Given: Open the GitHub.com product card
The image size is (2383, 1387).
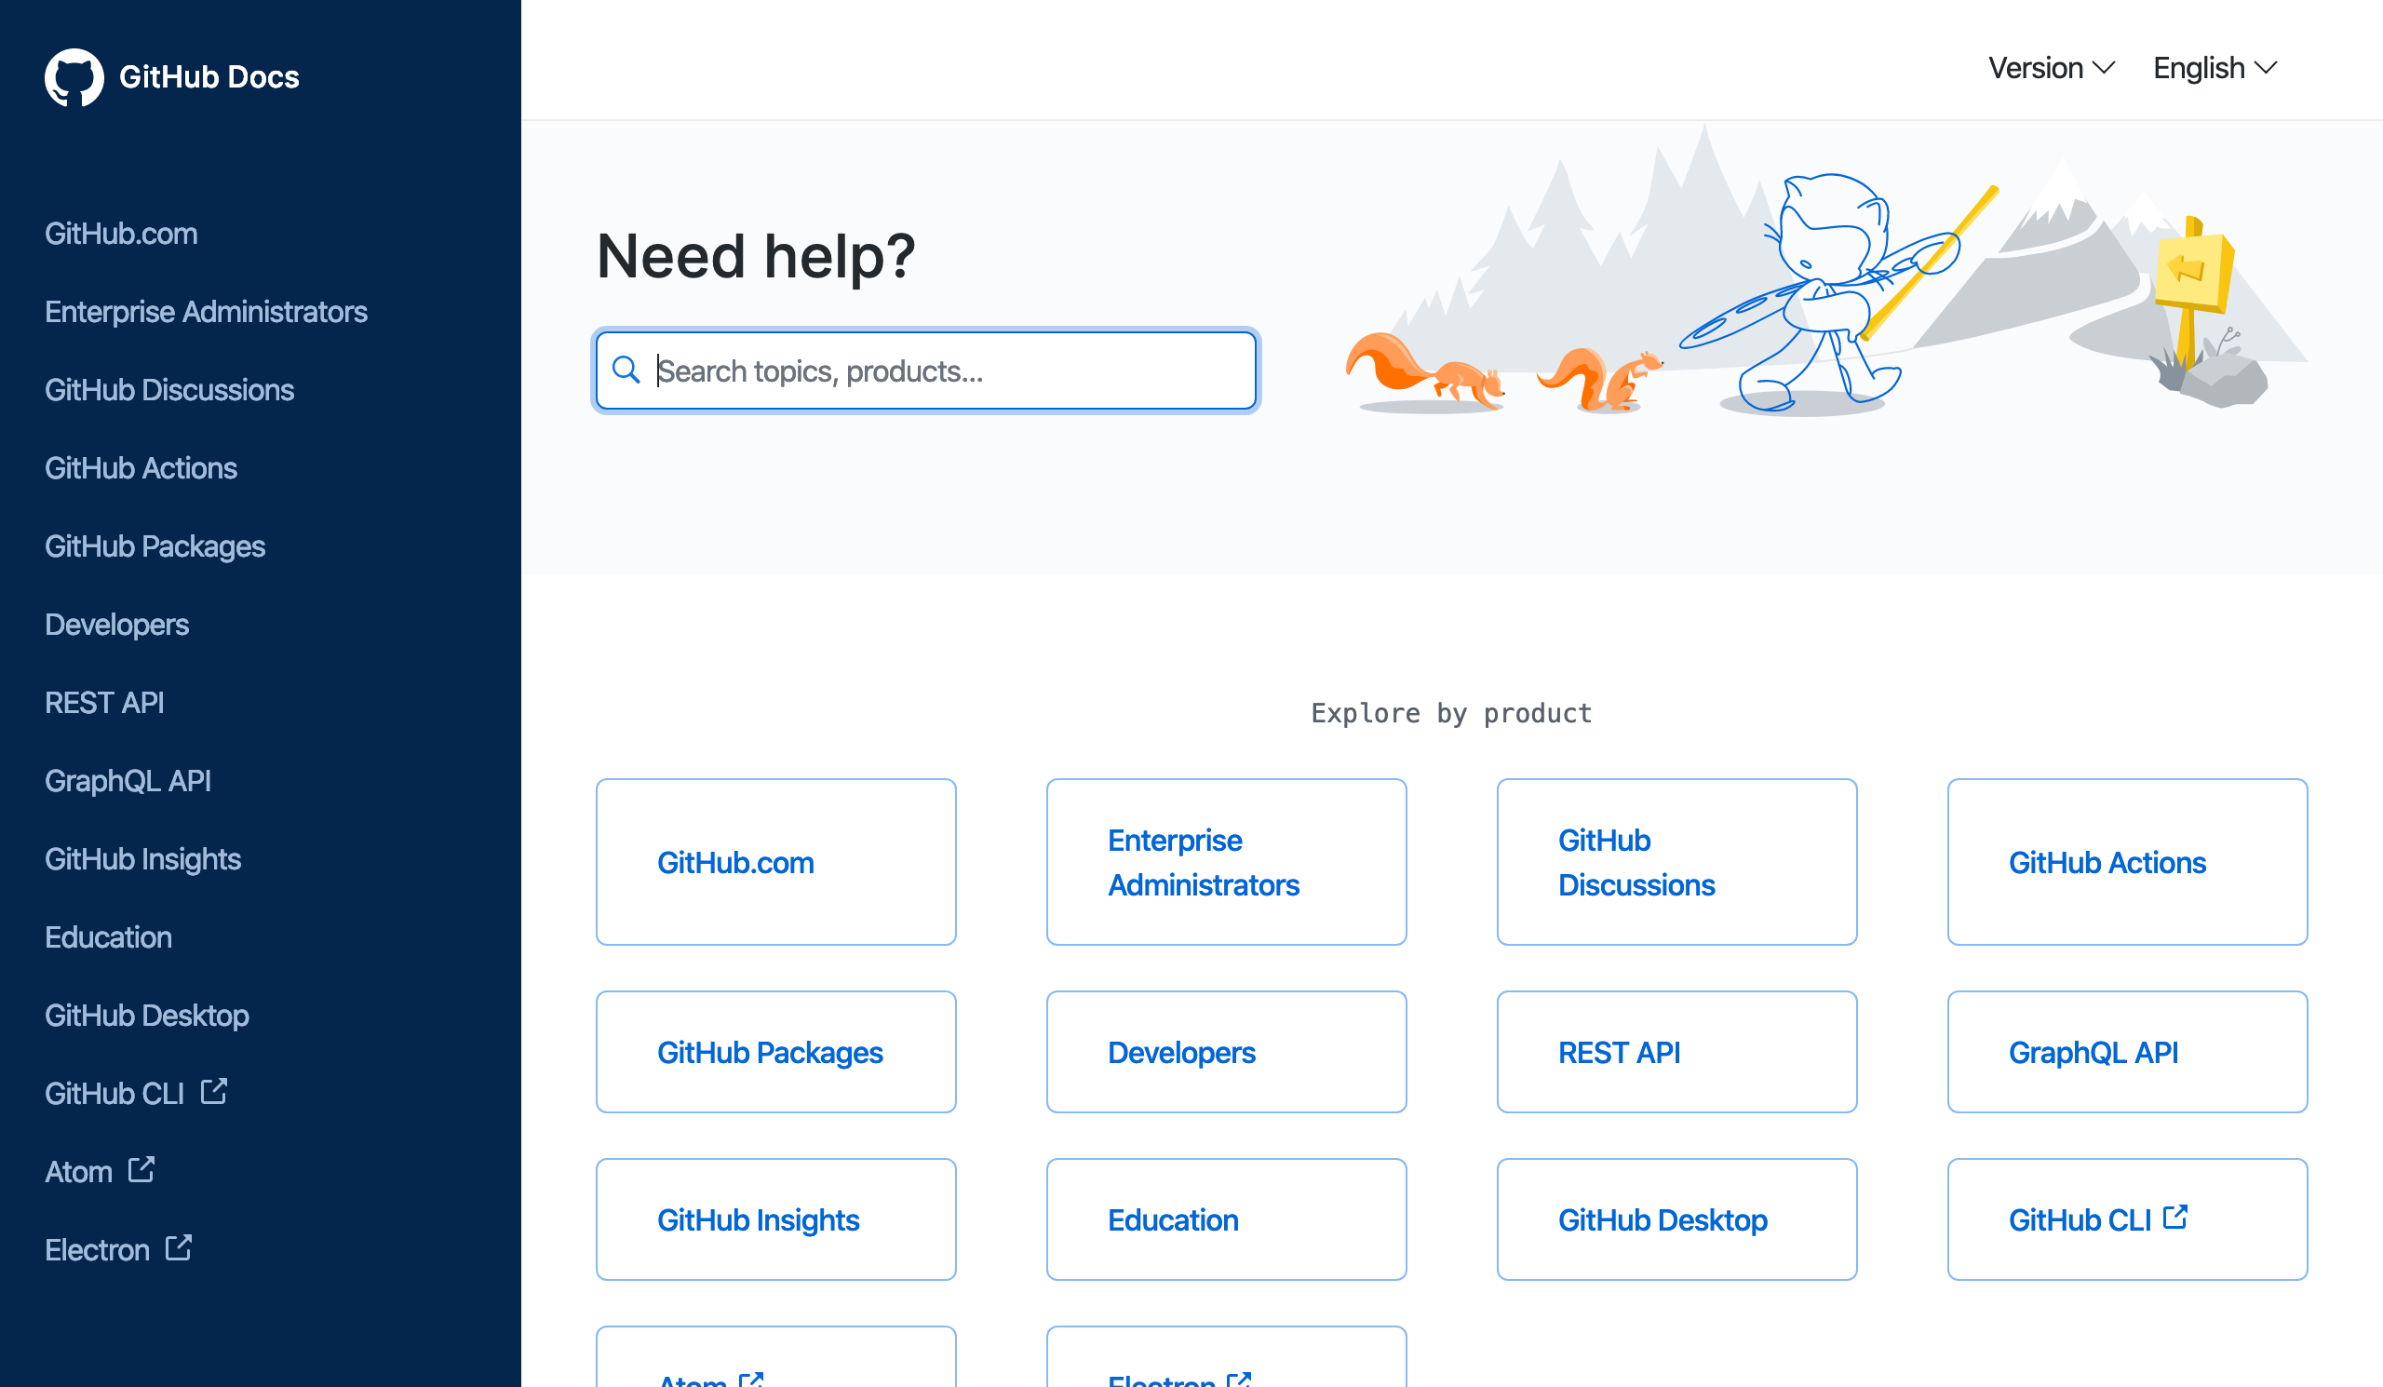Looking at the screenshot, I should click(776, 862).
